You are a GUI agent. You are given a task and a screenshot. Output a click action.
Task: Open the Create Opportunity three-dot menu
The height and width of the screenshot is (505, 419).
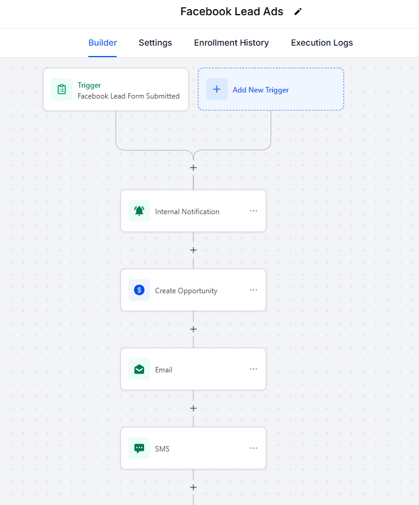pos(254,290)
